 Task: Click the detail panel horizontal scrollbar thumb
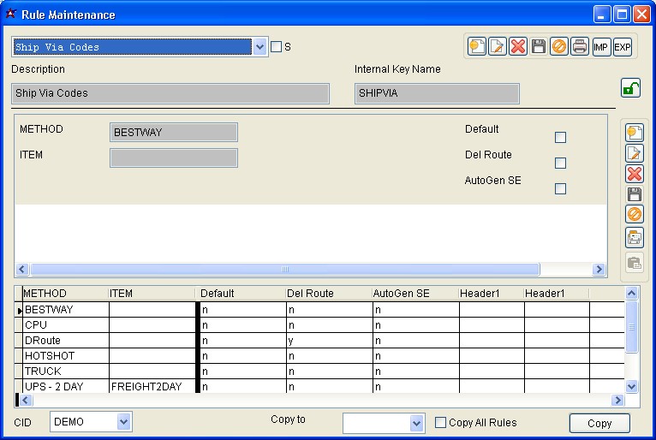(285, 269)
